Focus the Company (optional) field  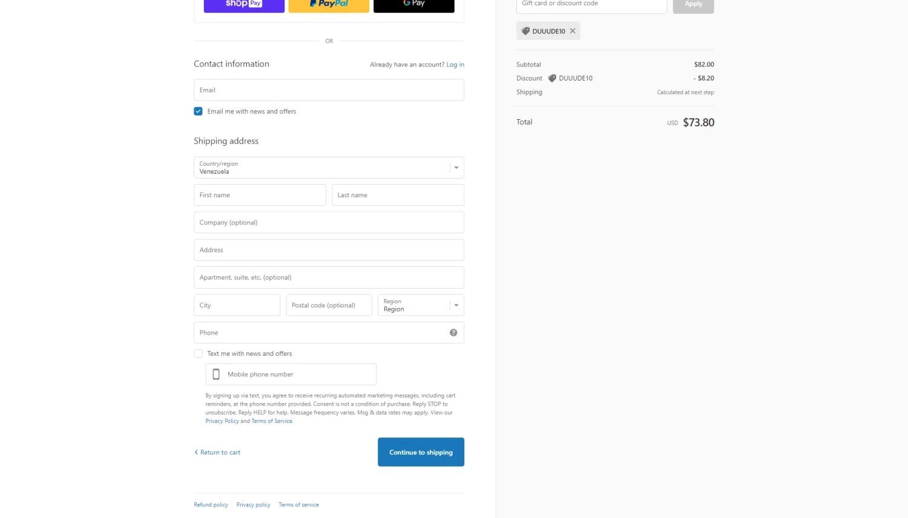point(329,223)
